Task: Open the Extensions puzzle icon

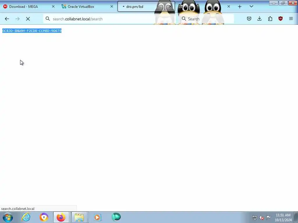Action: [x=270, y=19]
